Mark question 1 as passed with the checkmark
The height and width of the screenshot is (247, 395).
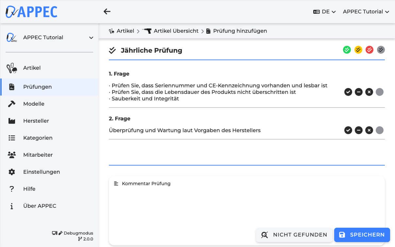point(348,92)
